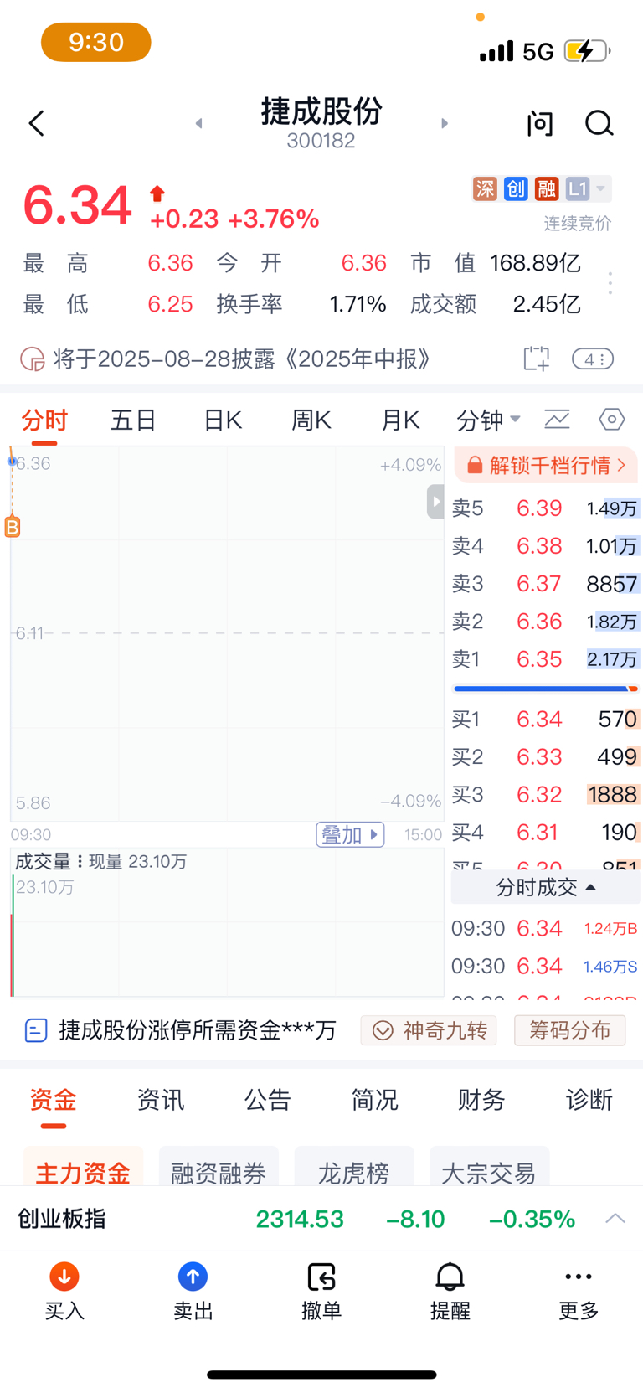Select 卖4 price 6.38 row
The image size is (643, 1393).
click(x=546, y=546)
